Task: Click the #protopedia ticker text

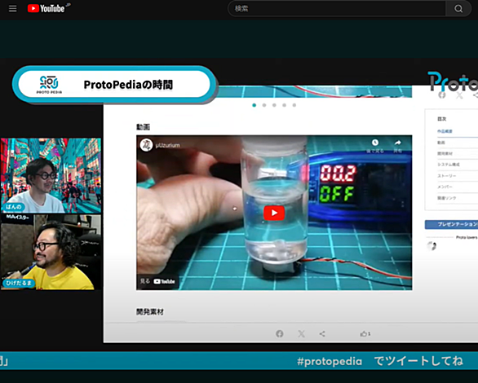Action: pyautogui.click(x=330, y=361)
